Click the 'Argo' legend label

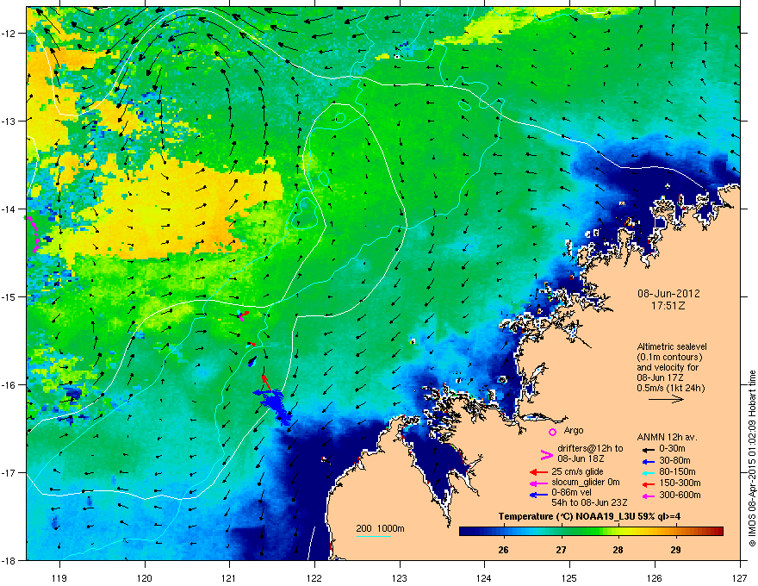pyautogui.click(x=574, y=430)
